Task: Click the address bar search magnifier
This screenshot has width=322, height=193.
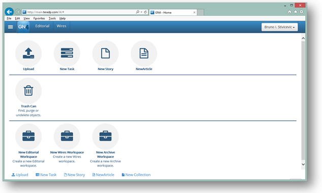Action: tap(137, 12)
